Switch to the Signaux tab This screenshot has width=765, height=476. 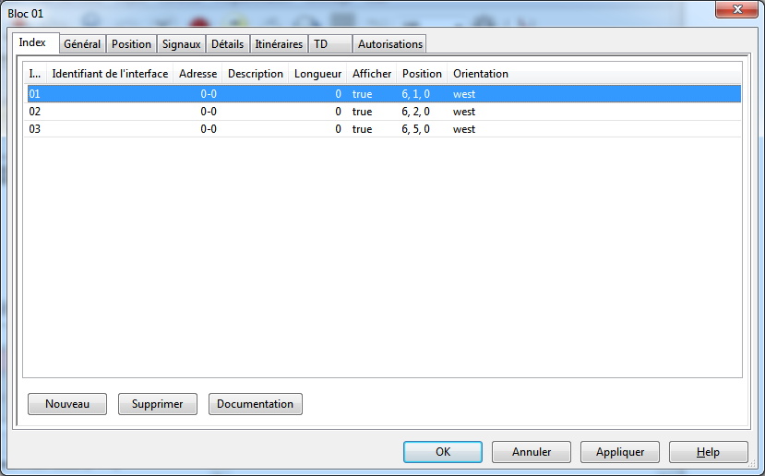(x=181, y=44)
